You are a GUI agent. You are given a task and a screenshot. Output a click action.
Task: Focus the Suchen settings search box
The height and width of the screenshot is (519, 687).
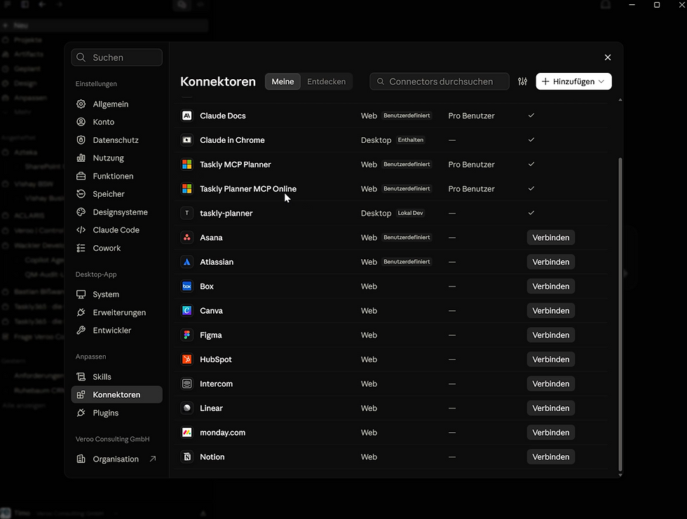117,57
